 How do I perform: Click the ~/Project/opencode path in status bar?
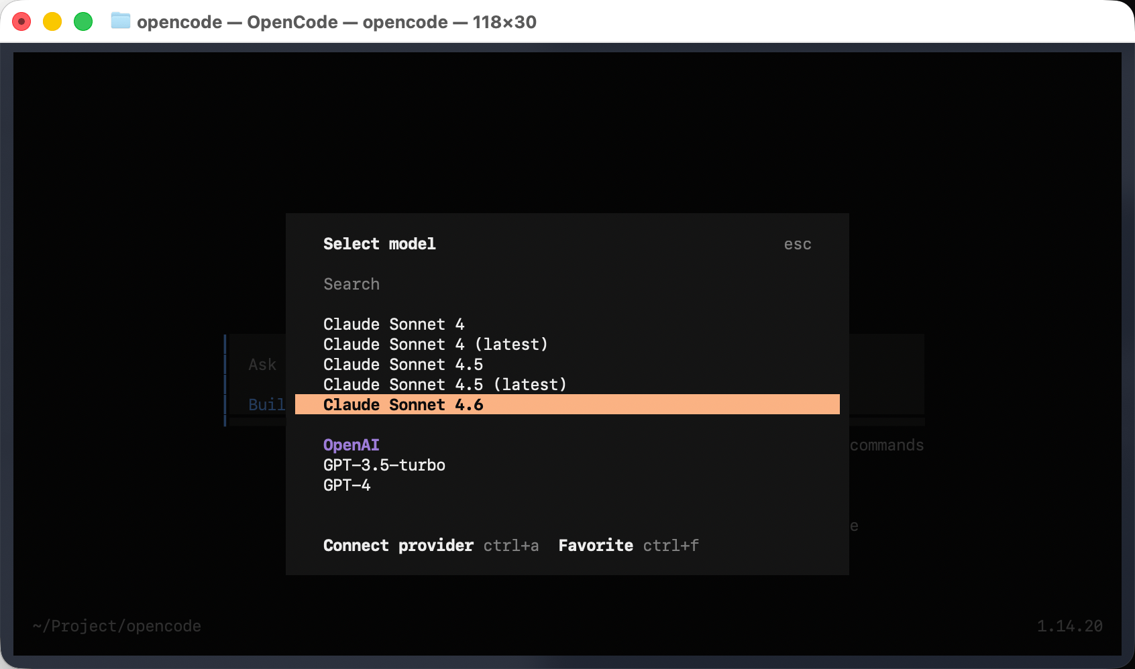117,626
